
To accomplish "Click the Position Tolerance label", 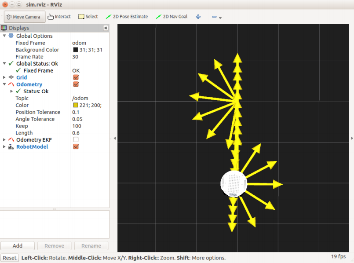I will coord(38,112).
